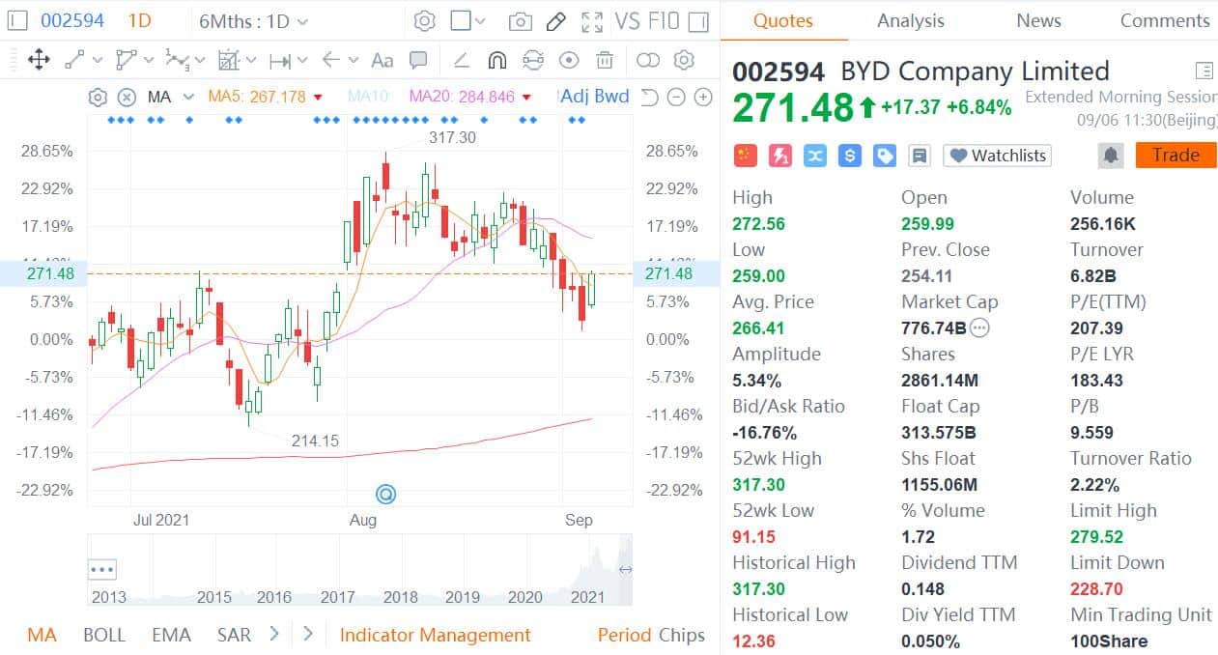Screen dimensions: 1218x655
Task: Toggle the faded MA10 line on
Action: [x=369, y=97]
